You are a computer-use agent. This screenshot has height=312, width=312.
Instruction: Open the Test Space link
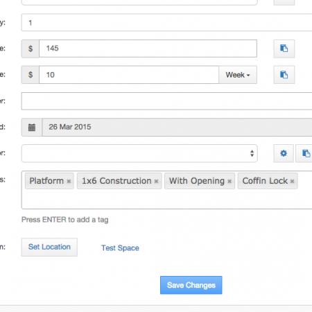click(120, 248)
